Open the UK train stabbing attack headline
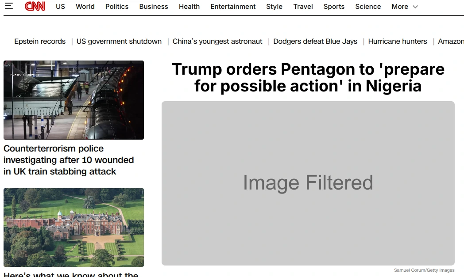Viewport: 464px width, 277px height. (69, 160)
